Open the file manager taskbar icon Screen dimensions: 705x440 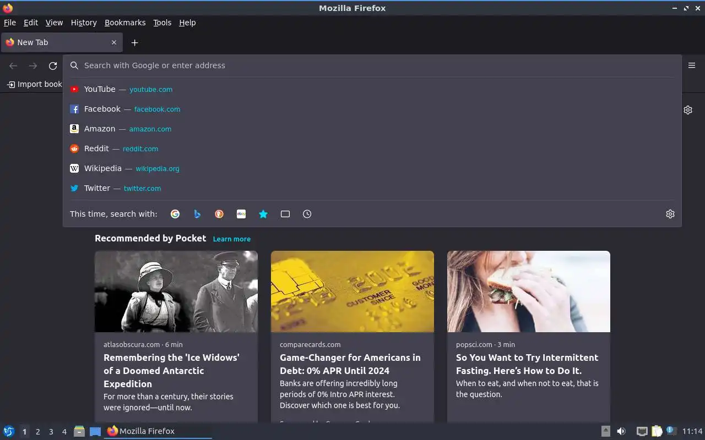tap(79, 431)
